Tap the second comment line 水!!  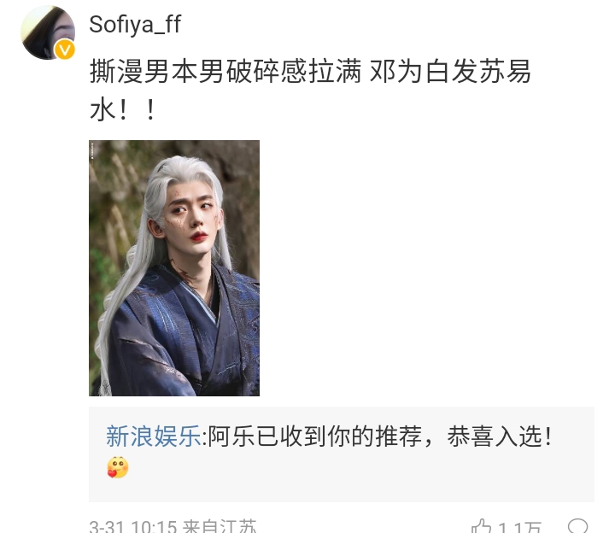tap(123, 110)
